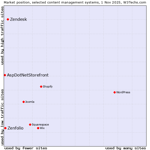
Task: Select the Zenfolio red diamond marker
Action: tap(5, 128)
